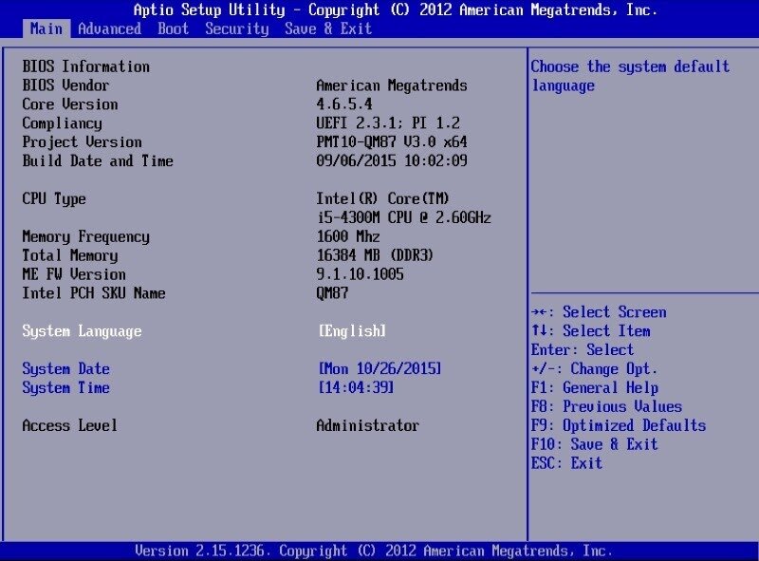Select the System Time label
This screenshot has width=759, height=561.
tap(65, 388)
